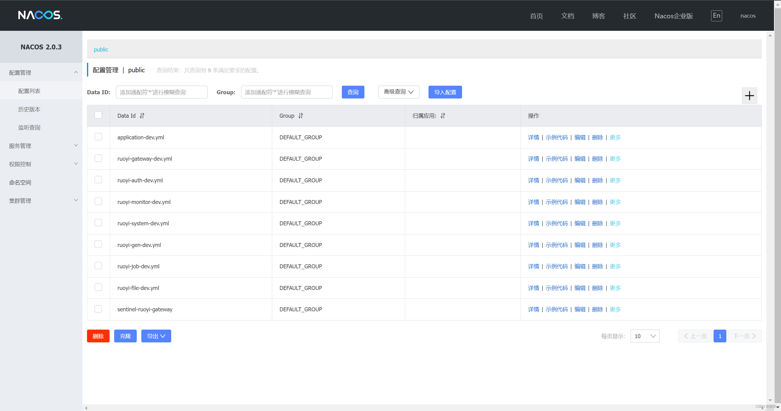Click 删除 for sentinel-ruoyi-gateway
781x411 pixels.
coord(598,309)
